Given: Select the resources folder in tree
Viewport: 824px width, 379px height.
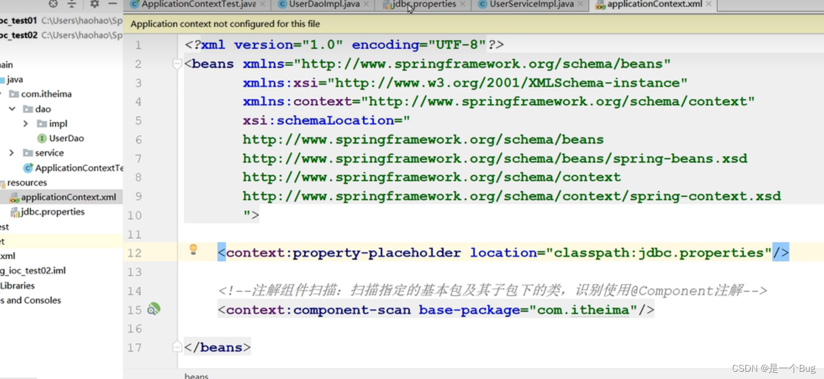Looking at the screenshot, I should point(24,183).
